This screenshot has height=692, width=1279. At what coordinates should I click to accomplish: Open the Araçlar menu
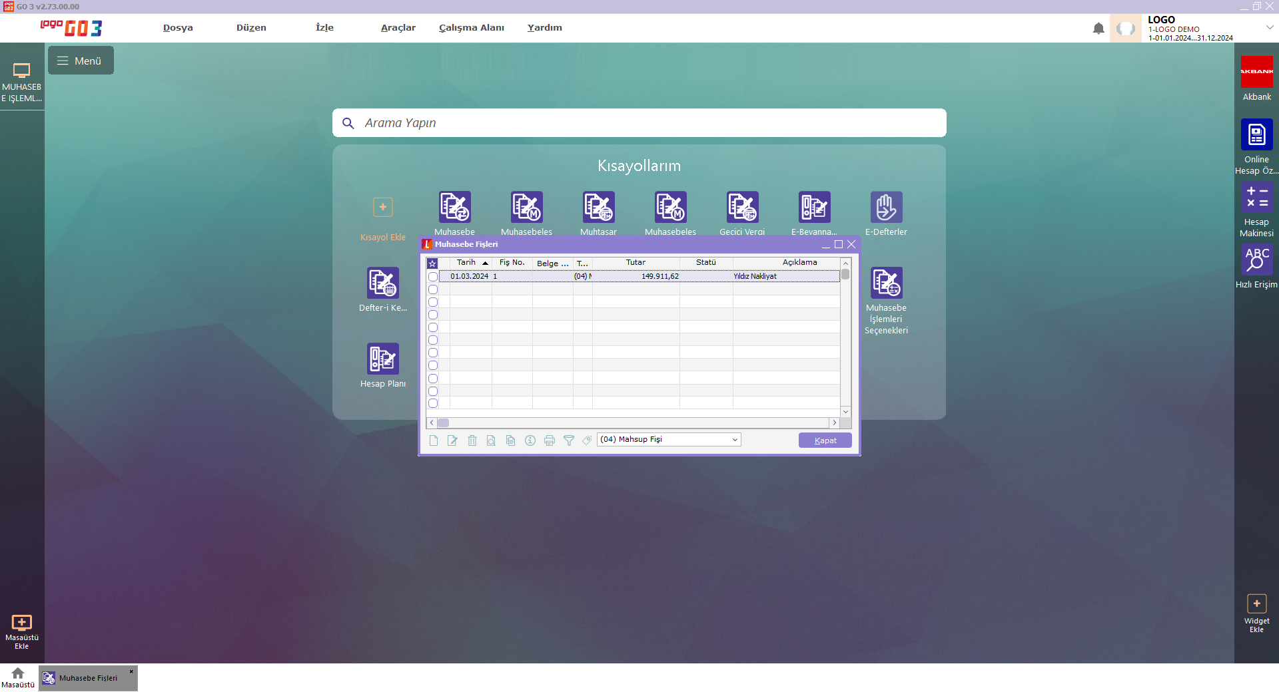tap(398, 28)
